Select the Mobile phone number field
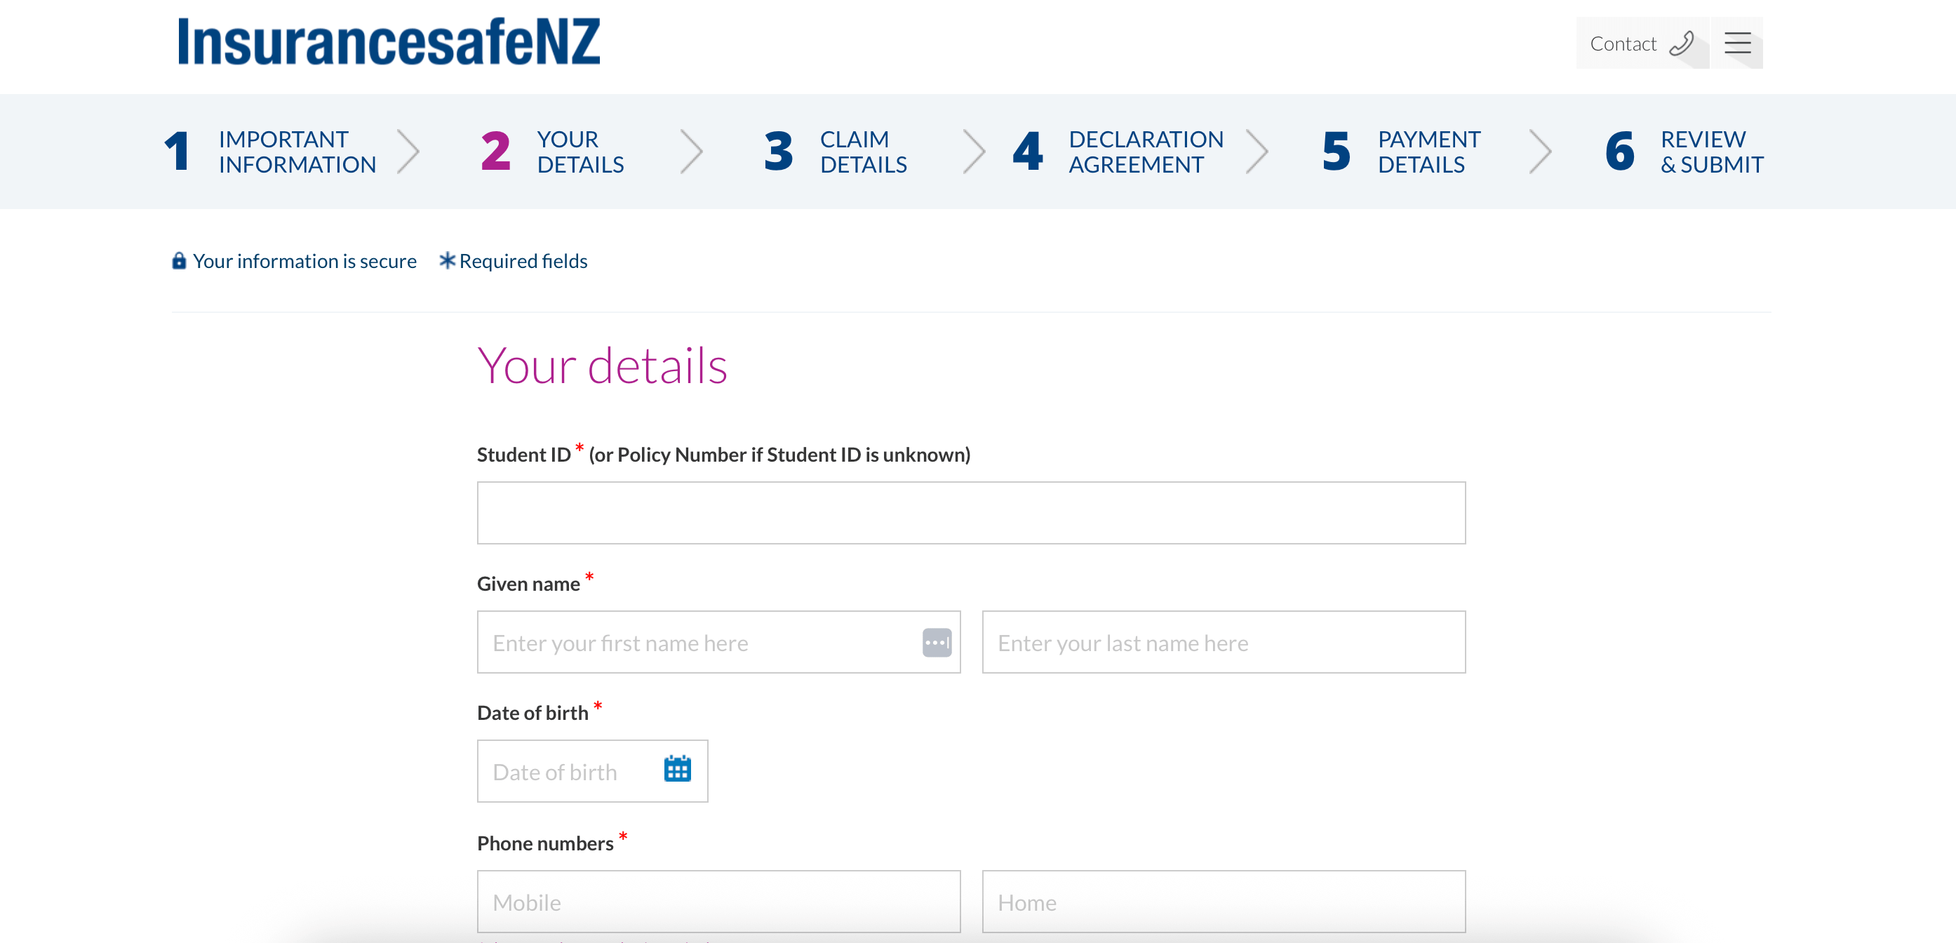 click(x=718, y=901)
